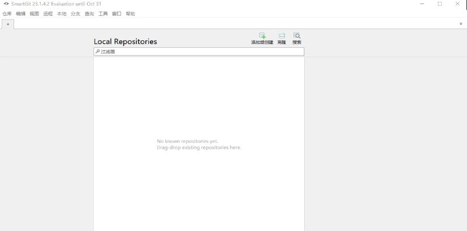The image size is (467, 231).
Task: Maximize the SmartGit window
Action: pos(440,4)
